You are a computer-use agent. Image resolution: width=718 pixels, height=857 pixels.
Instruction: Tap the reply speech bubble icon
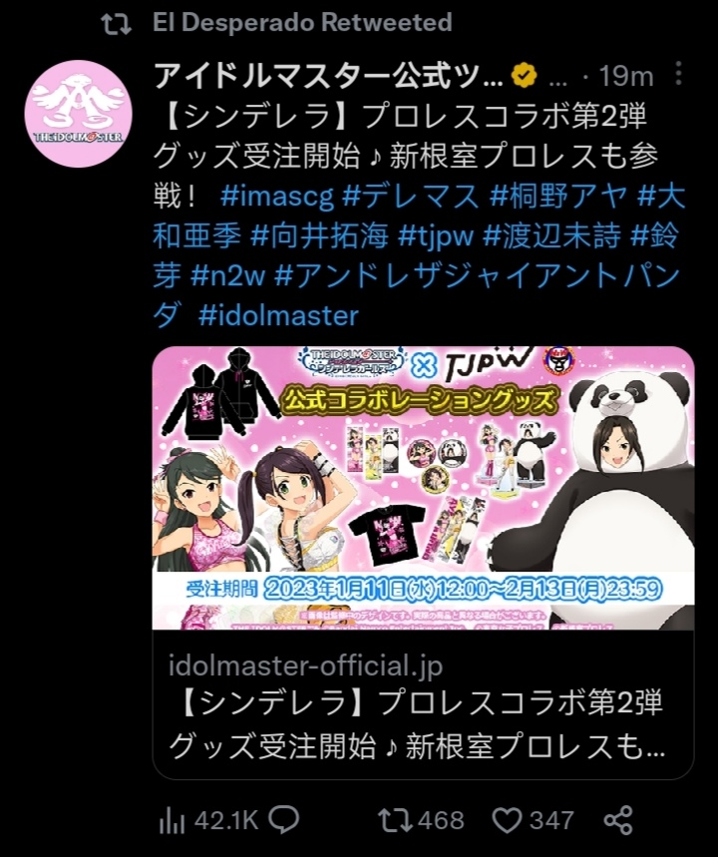[x=283, y=819]
